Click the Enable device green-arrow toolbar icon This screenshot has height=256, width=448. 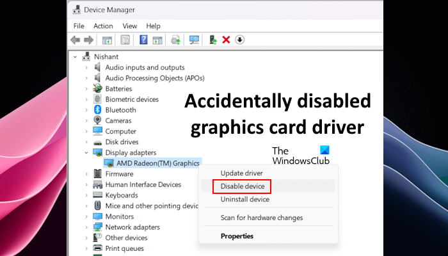(213, 40)
